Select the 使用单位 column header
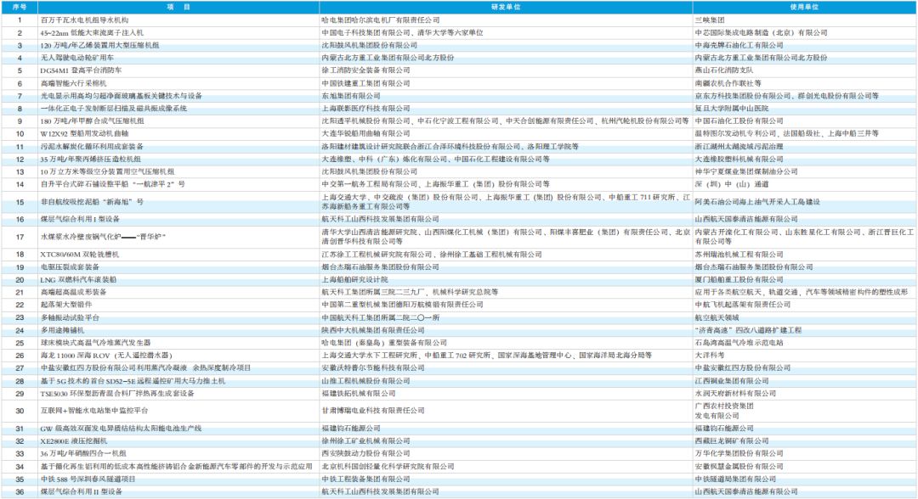The image size is (918, 499). tap(803, 6)
